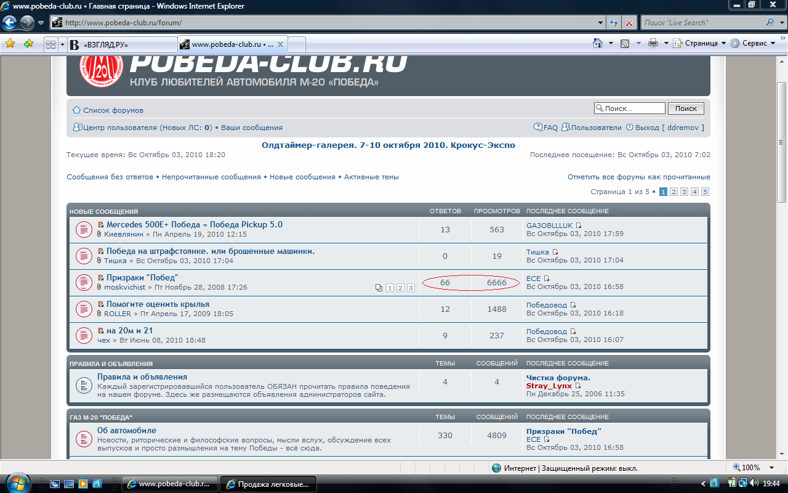Open the recent pages dropdown beside Forward
This screenshot has width=788, height=493.
click(x=41, y=23)
